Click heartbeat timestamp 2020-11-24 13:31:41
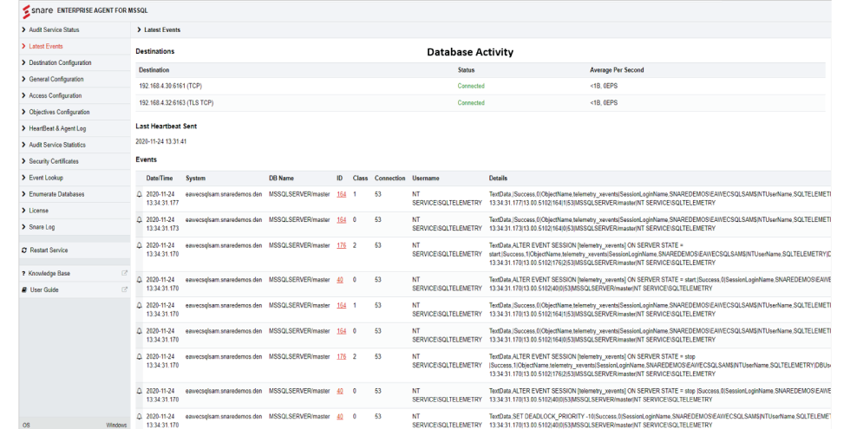The width and height of the screenshot is (850, 429). [x=161, y=141]
